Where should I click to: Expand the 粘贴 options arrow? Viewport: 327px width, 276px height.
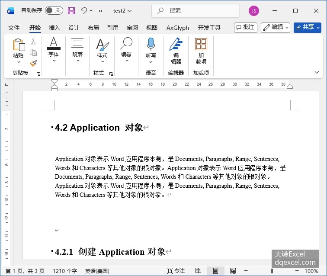click(19, 62)
